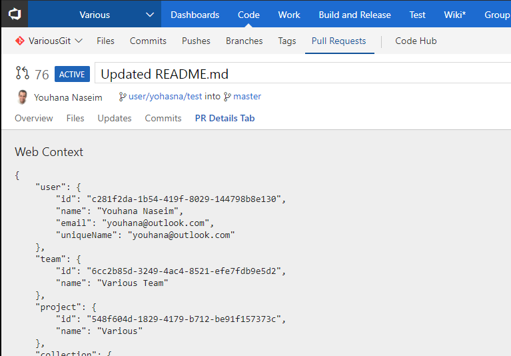The image size is (511, 356).
Task: Click Youhana Naseim's avatar picture
Action: point(22,97)
